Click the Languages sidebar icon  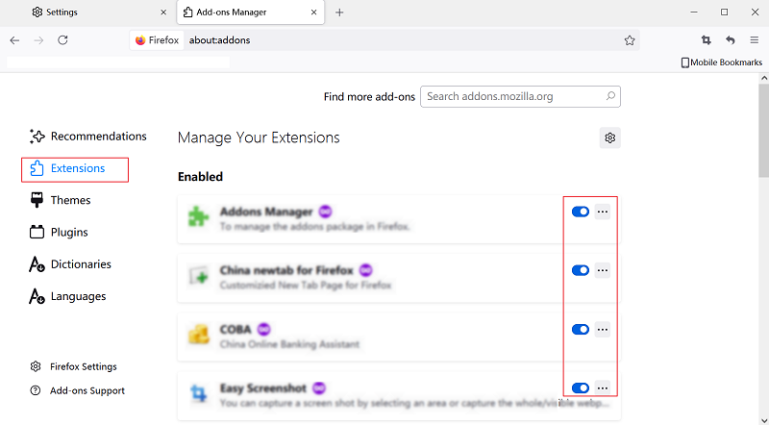(37, 296)
